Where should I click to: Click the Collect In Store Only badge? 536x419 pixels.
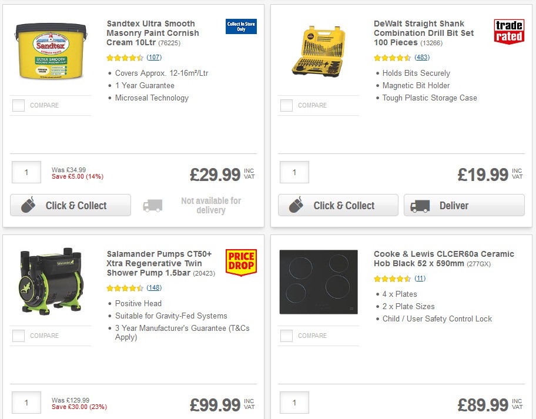241,27
